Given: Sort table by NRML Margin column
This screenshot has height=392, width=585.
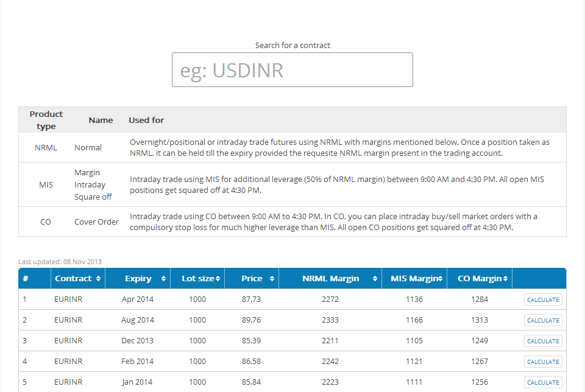Looking at the screenshot, I should coord(330,278).
